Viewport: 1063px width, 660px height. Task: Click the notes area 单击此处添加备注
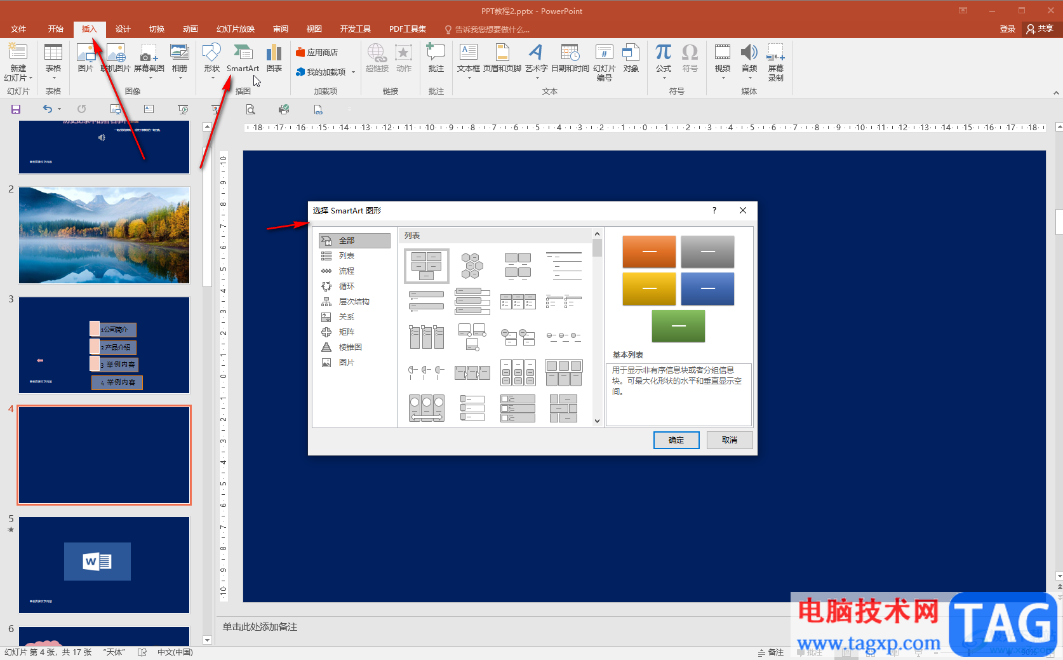(x=260, y=627)
